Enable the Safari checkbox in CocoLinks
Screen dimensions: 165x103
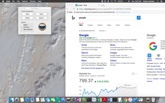22,25
